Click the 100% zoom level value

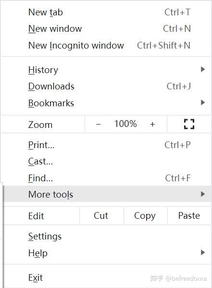click(125, 124)
